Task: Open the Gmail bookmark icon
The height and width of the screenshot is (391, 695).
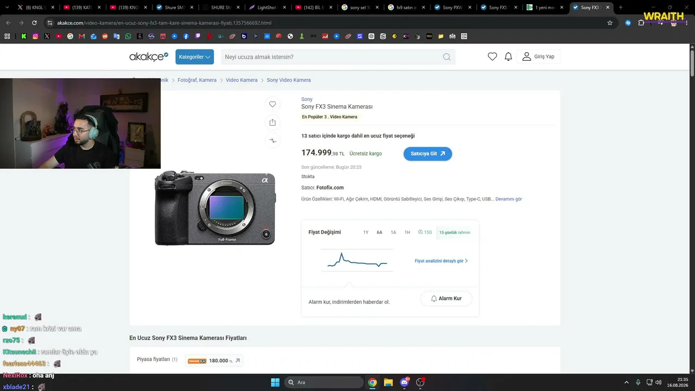Action: tap(82, 36)
